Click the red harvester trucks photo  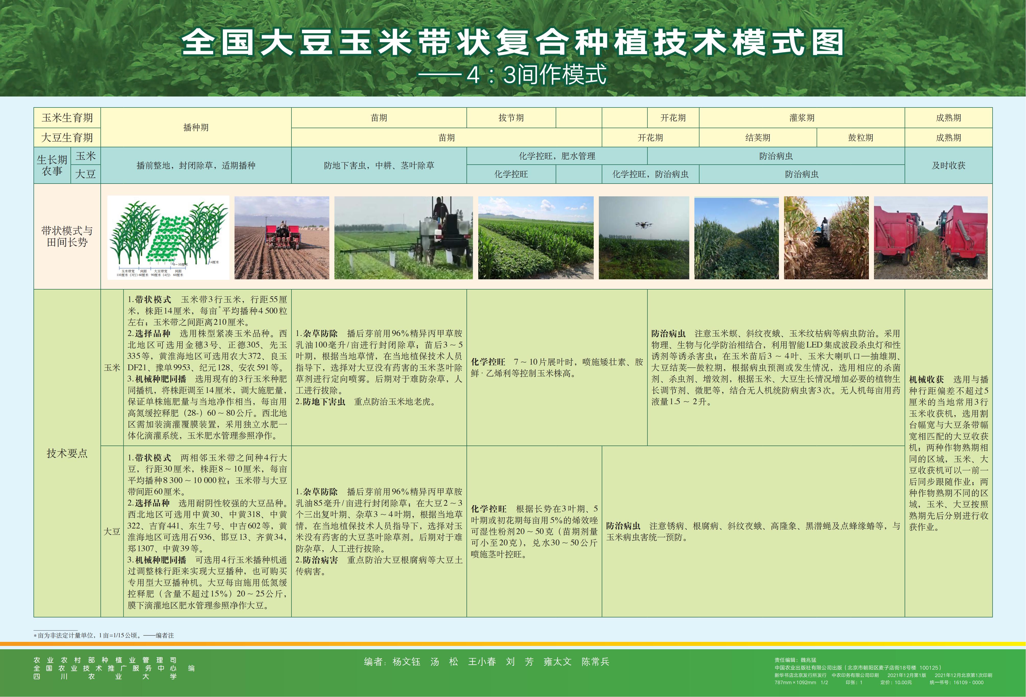pos(931,238)
